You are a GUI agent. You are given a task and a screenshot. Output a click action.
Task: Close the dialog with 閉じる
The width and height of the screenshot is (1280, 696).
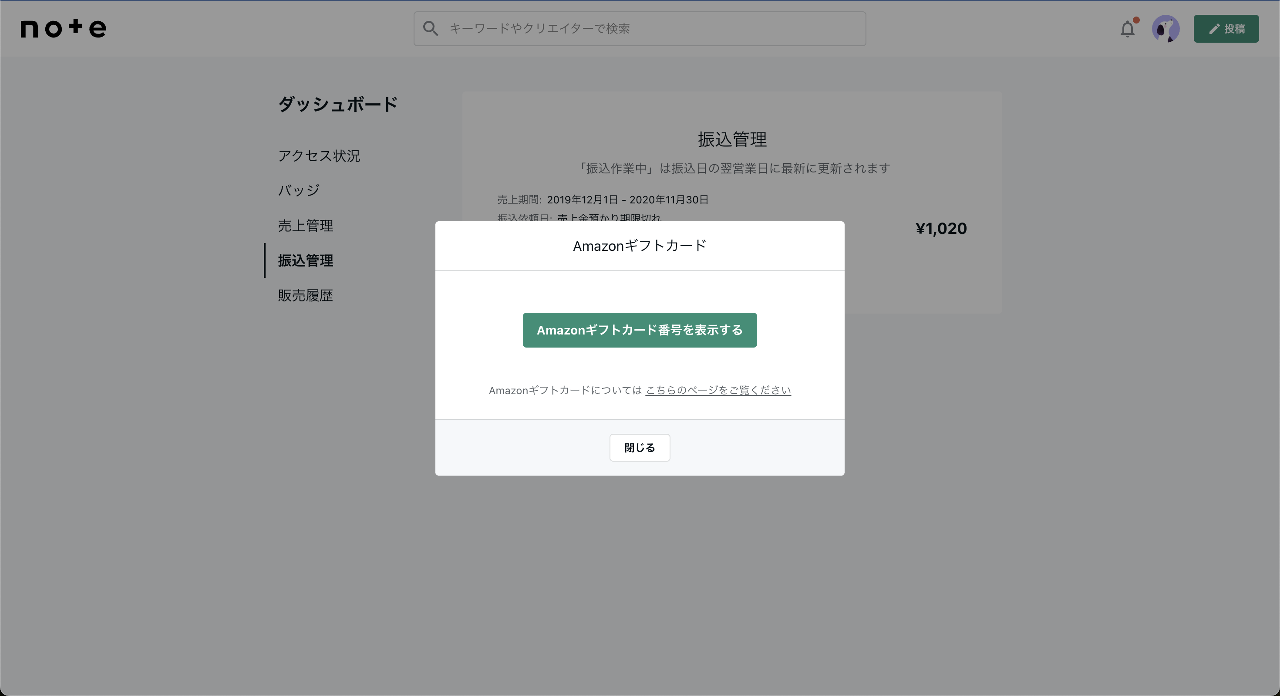coord(640,448)
